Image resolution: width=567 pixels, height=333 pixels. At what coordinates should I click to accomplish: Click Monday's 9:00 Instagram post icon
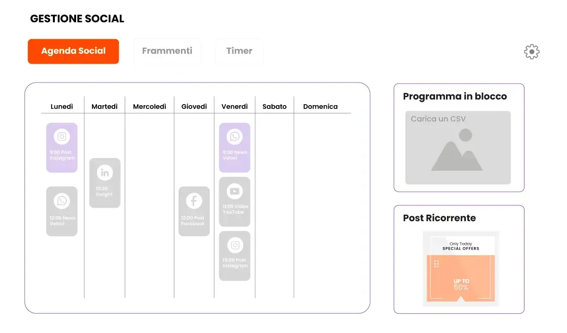click(x=62, y=137)
